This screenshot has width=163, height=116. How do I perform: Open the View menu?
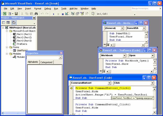pos(20,9)
